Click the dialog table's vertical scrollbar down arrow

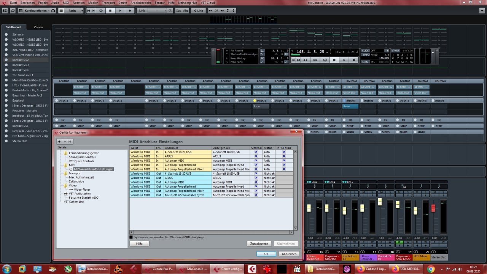pyautogui.click(x=295, y=228)
